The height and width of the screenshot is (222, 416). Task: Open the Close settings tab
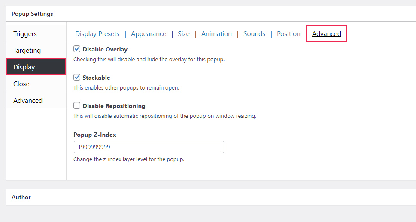(x=36, y=84)
